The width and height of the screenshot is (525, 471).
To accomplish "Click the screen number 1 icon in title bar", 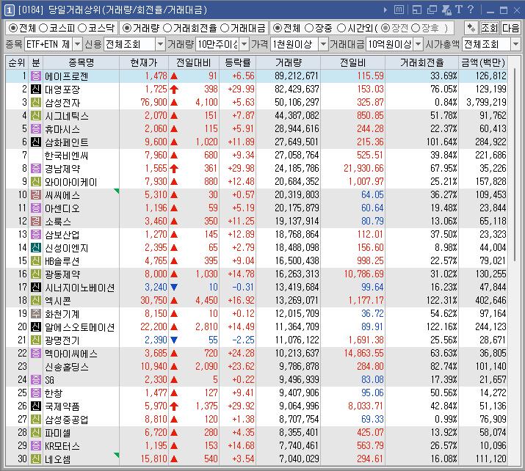I will click(10, 10).
